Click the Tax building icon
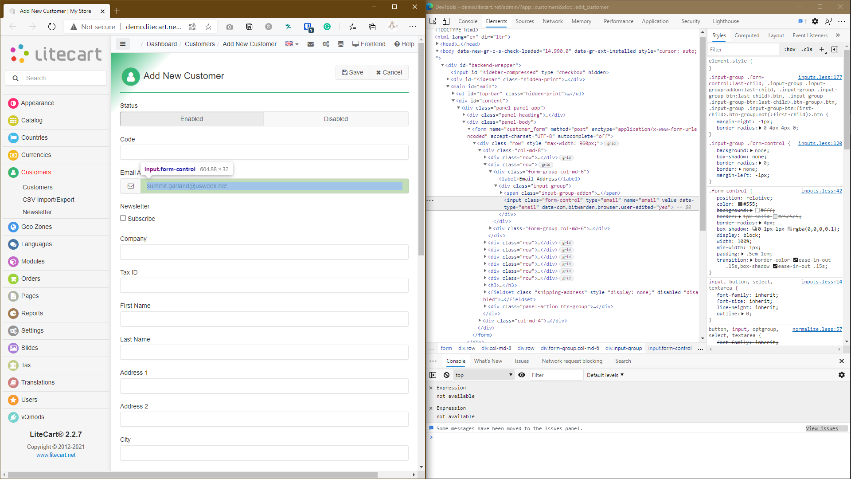Image resolution: width=851 pixels, height=479 pixels. tap(13, 365)
